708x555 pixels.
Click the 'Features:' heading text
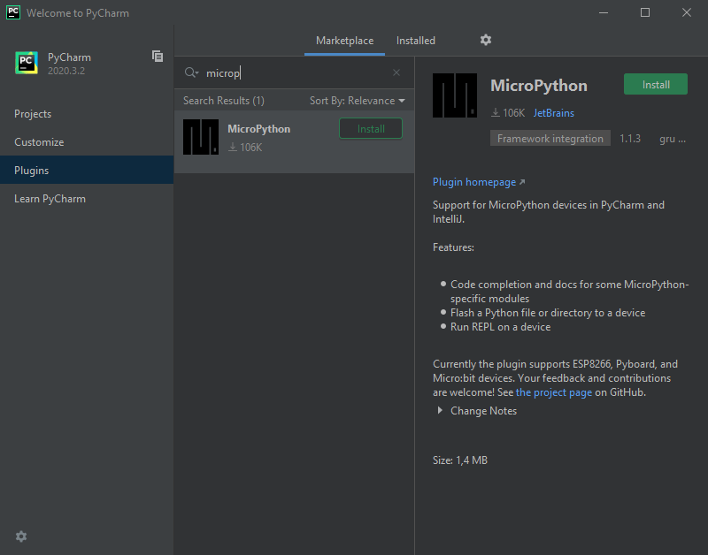coord(453,247)
